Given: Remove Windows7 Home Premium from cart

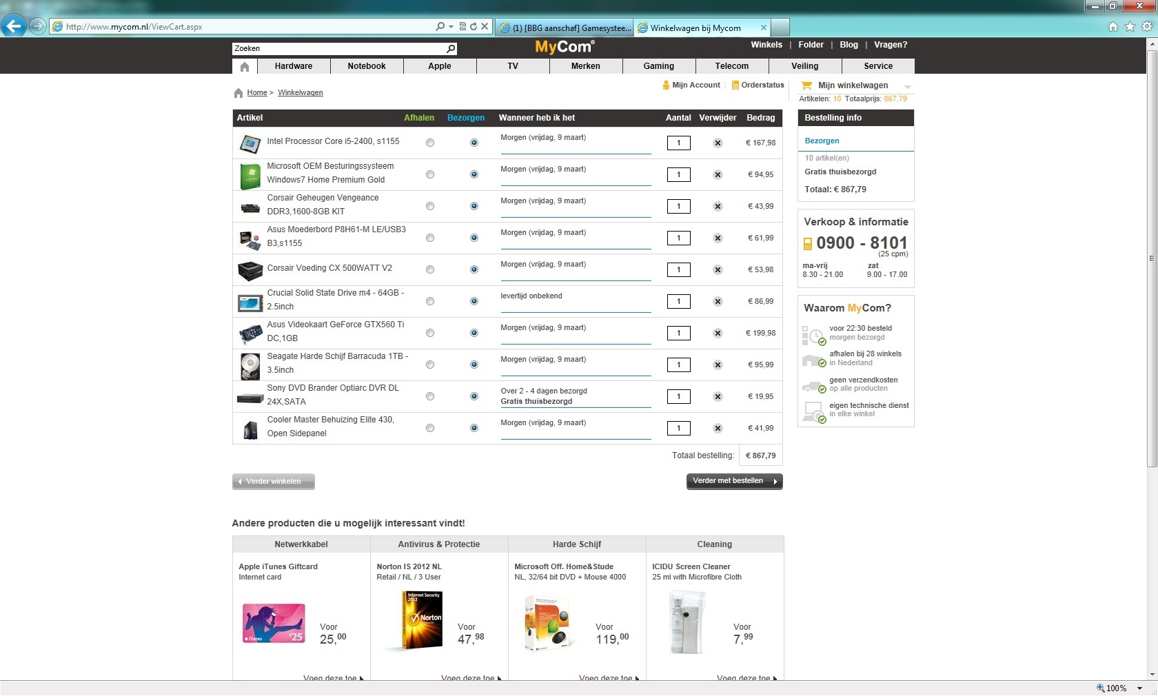Looking at the screenshot, I should point(718,175).
